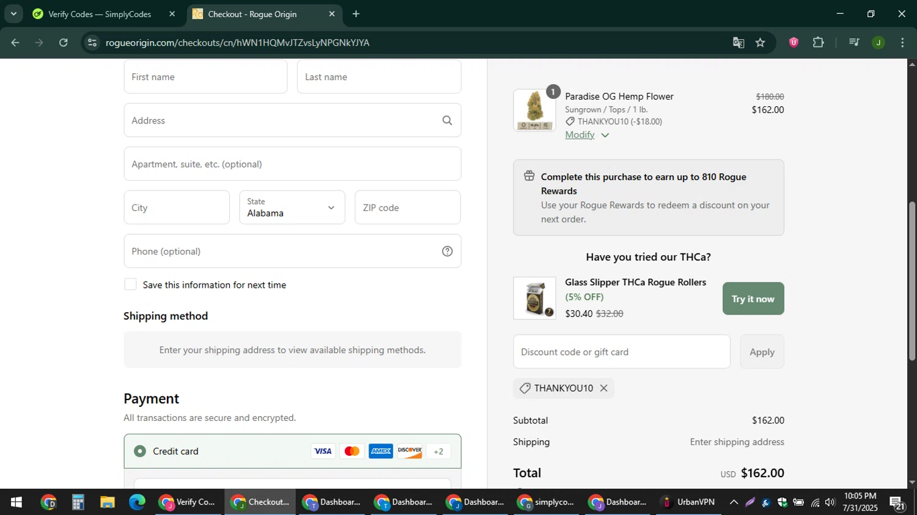Click the discount tag icon under the product
This screenshot has height=515, width=917.
570,122
